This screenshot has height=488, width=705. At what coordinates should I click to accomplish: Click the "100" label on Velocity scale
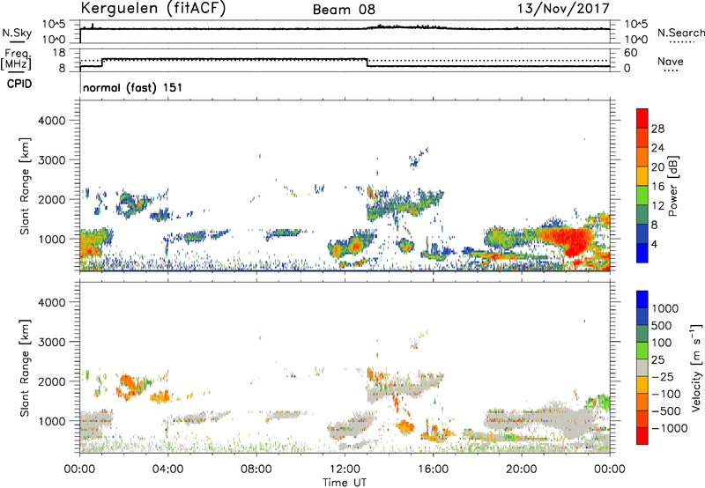662,343
